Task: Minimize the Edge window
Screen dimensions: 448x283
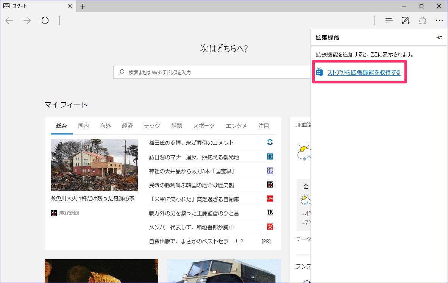Action: [x=404, y=6]
